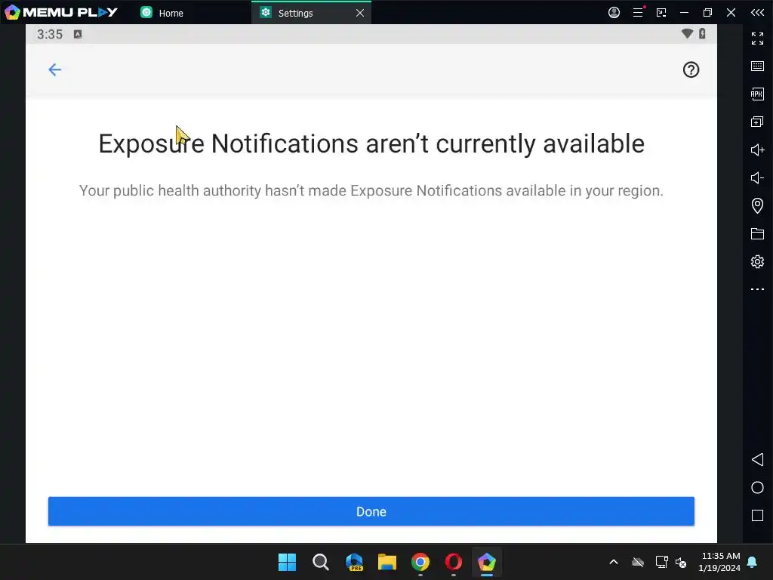The width and height of the screenshot is (773, 580).
Task: Close the Settings tab
Action: (x=360, y=13)
